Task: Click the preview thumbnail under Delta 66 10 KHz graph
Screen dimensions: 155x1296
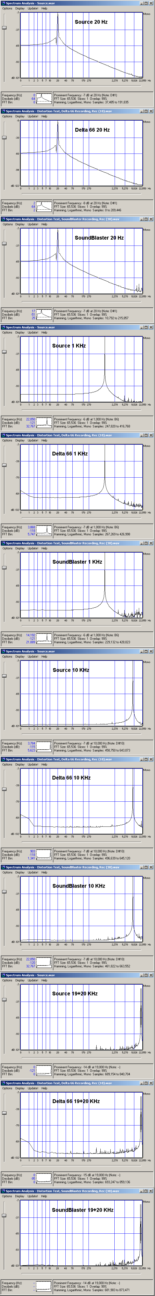Action: [x=44, y=854]
